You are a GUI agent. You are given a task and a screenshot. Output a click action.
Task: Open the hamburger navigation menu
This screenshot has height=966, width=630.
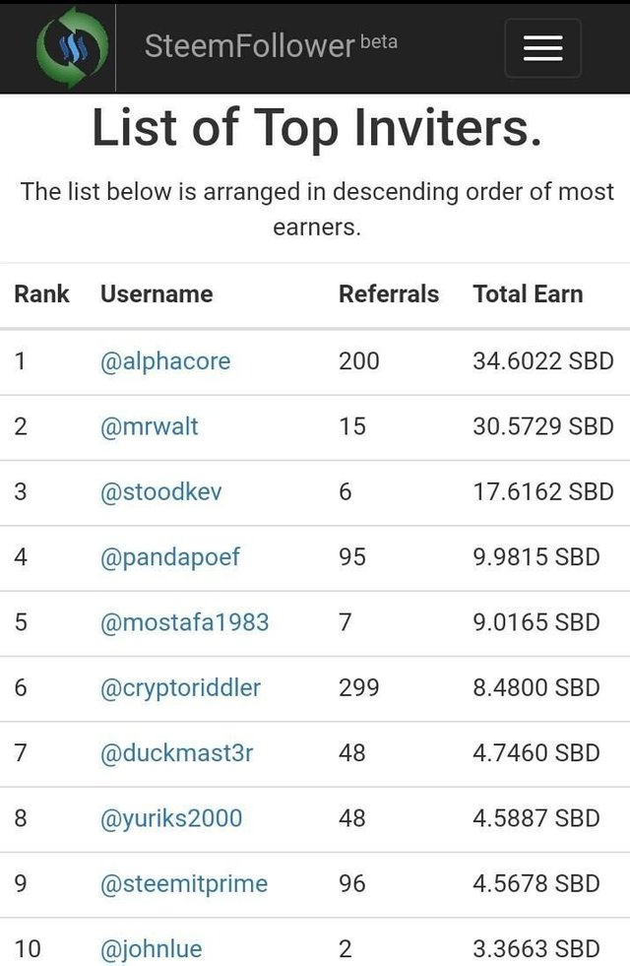click(x=542, y=48)
